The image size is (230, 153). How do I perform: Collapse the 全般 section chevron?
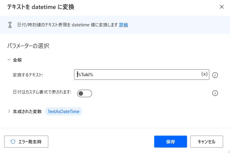pyautogui.click(x=9, y=60)
